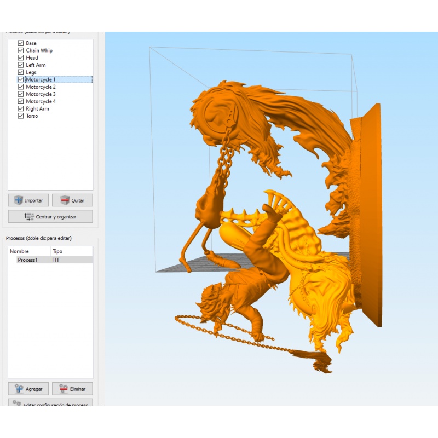Uncheck the Motorcycle 3 checkbox

(21, 94)
